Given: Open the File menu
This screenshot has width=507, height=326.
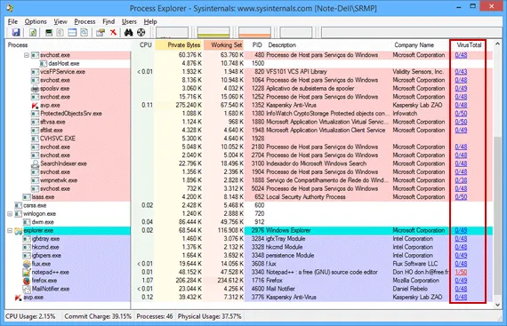Looking at the screenshot, I should (x=13, y=21).
